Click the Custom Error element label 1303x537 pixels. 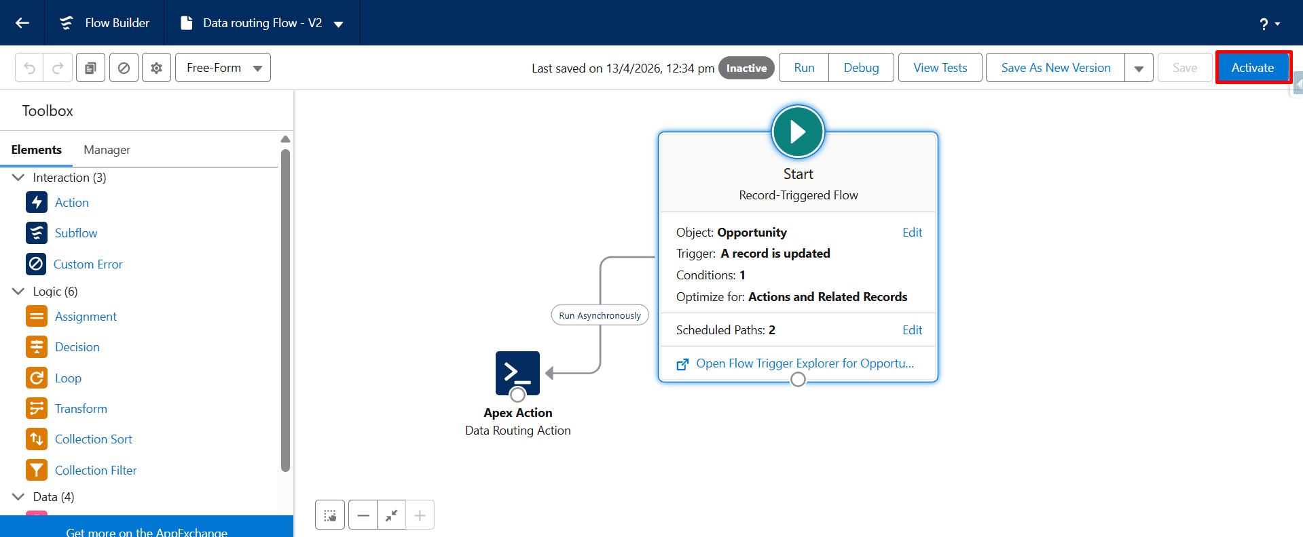click(88, 264)
